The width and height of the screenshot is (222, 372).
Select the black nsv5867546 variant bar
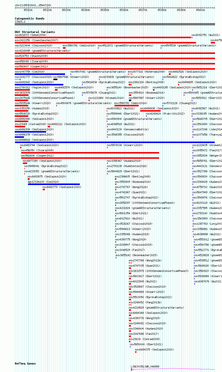[x=55, y=79]
